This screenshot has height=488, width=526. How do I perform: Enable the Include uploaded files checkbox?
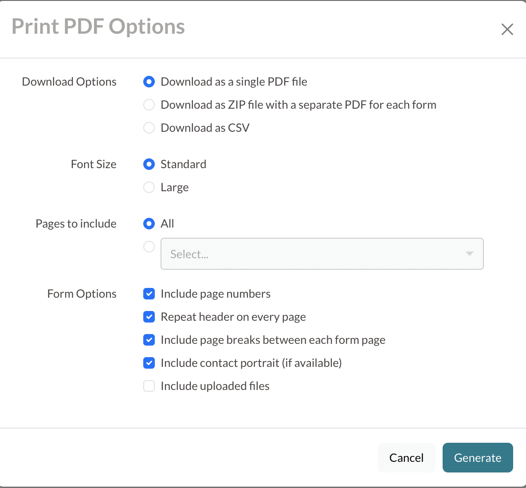(149, 386)
